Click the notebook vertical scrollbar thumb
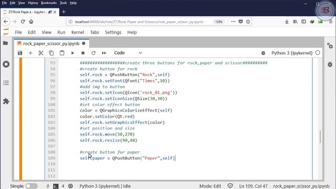The height and width of the screenshot is (189, 336). pyautogui.click(x=320, y=136)
